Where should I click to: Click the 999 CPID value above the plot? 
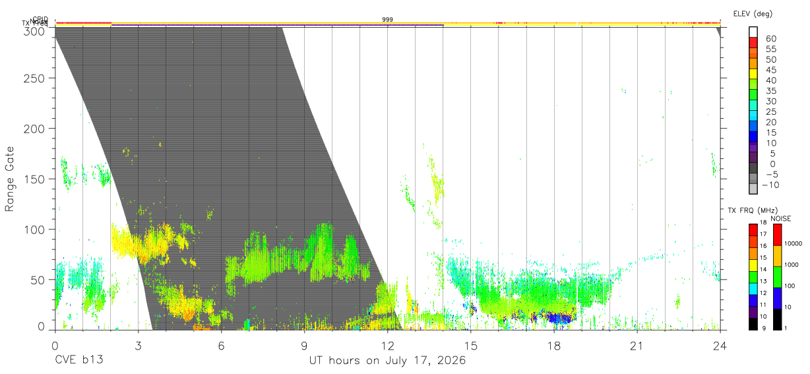click(x=388, y=20)
